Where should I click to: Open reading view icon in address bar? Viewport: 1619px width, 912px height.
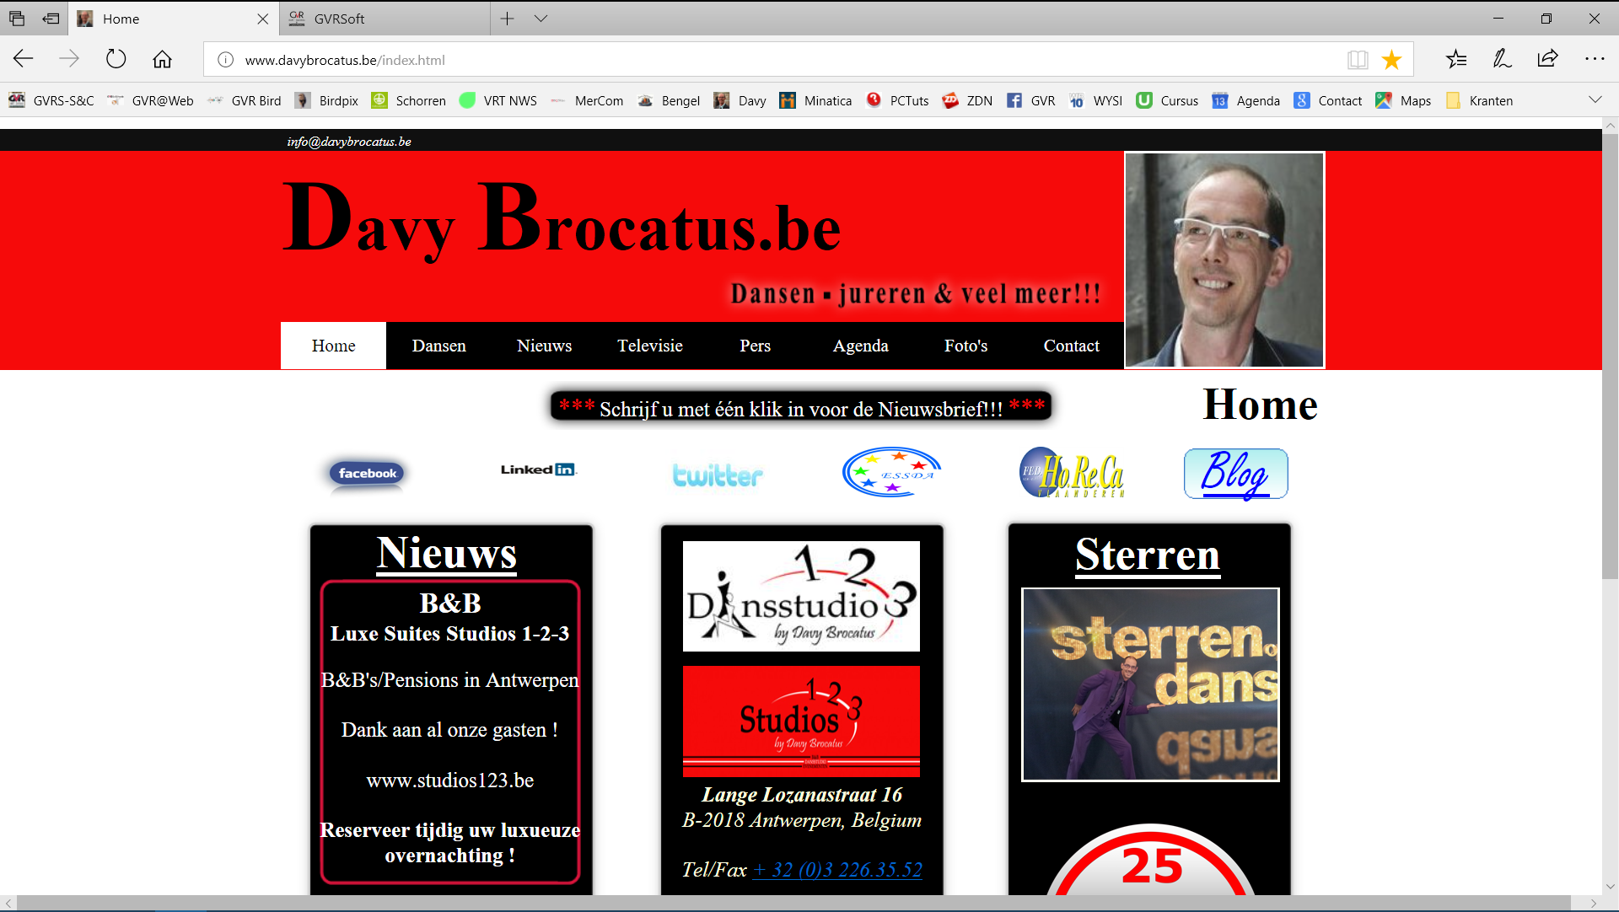pos(1357,60)
